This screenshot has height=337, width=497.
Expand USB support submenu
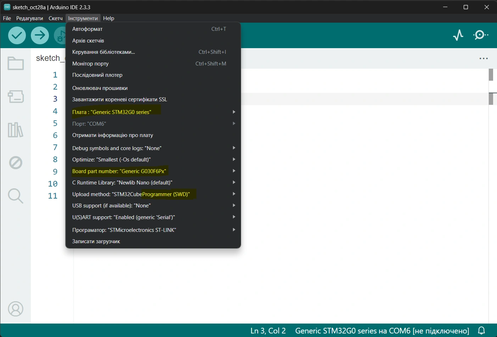(153, 206)
